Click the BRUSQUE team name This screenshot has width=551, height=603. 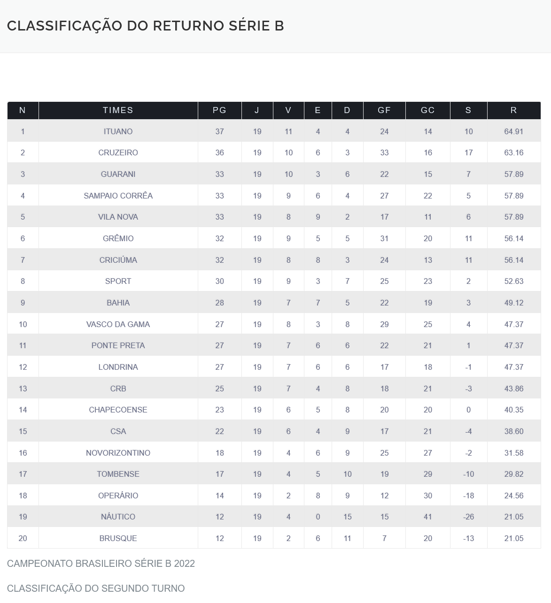pos(118,538)
